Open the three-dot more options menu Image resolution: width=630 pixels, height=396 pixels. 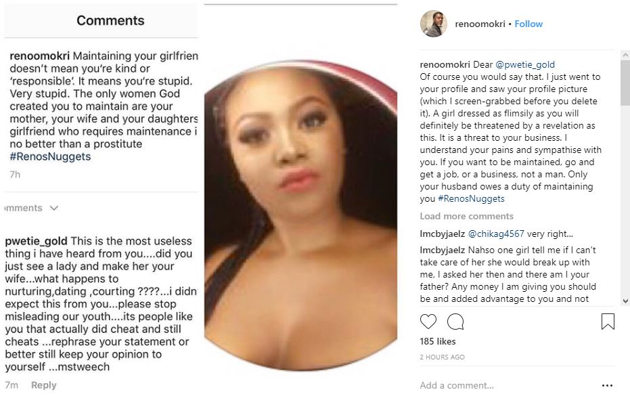[607, 385]
